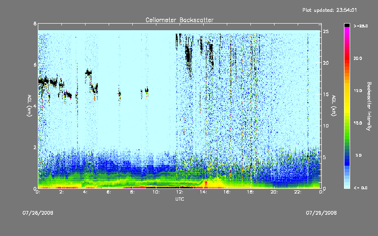Click the 20 kft tick on the right axis
This screenshot has height=236, width=378.
326,63
